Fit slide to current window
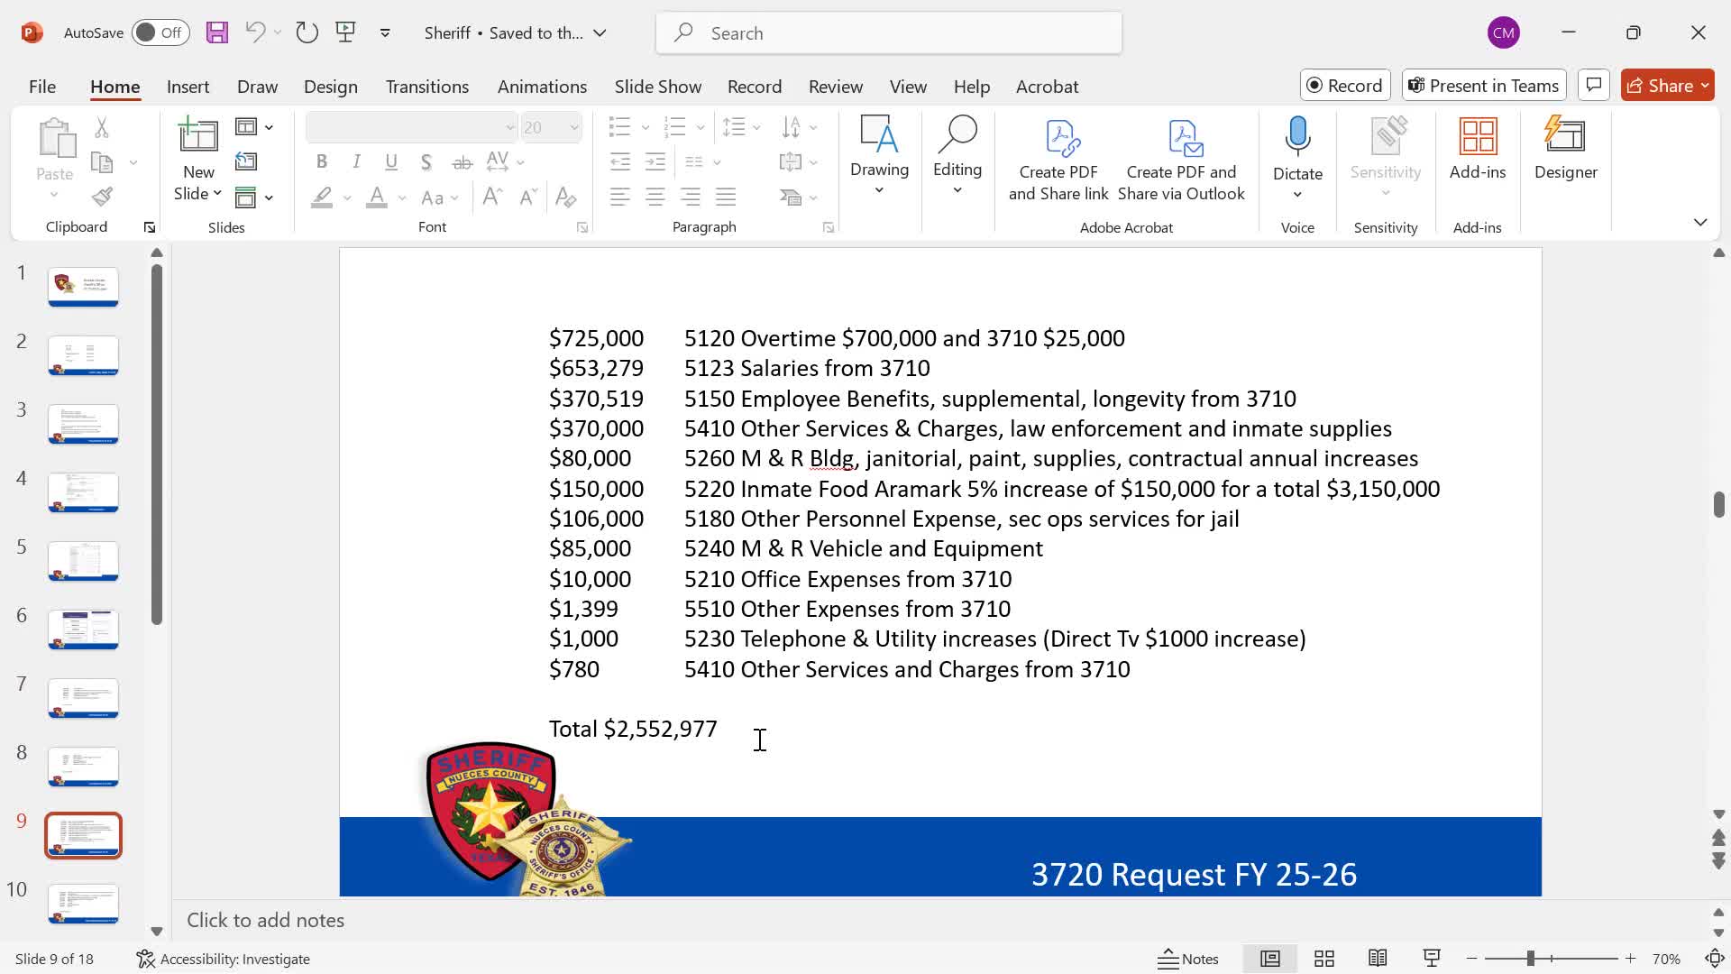The image size is (1731, 974). [1715, 959]
